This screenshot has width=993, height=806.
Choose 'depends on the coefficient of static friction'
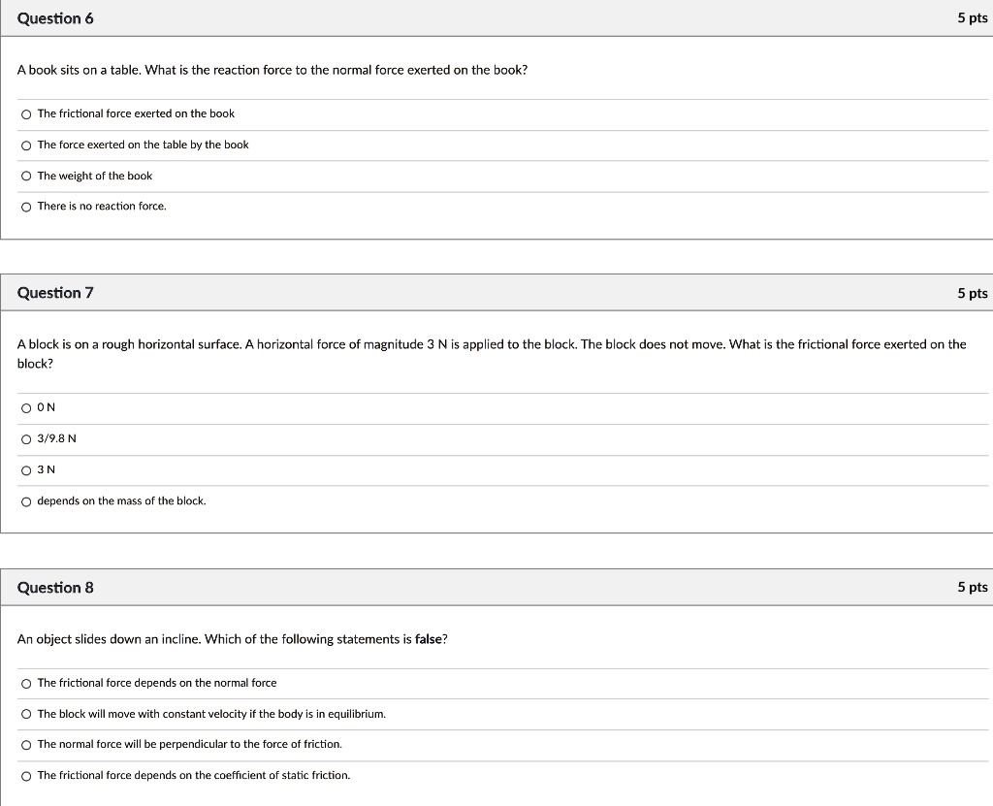(x=26, y=776)
